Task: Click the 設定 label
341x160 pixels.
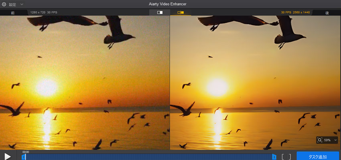Action: pyautogui.click(x=12, y=4)
